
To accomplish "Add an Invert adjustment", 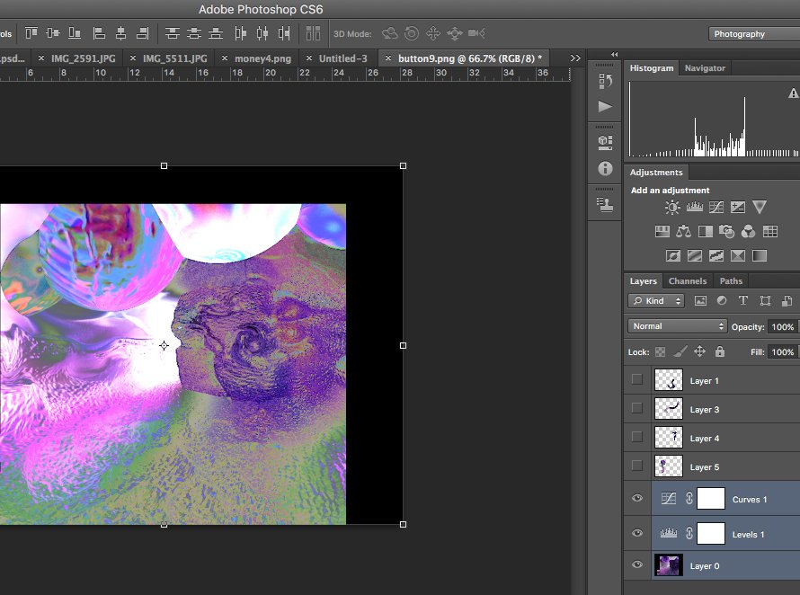I will click(x=673, y=255).
